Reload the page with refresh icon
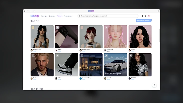 click(x=34, y=11)
